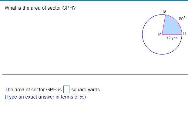Click the pink radius segment PG
This screenshot has width=188, height=120.
pos(164,24)
